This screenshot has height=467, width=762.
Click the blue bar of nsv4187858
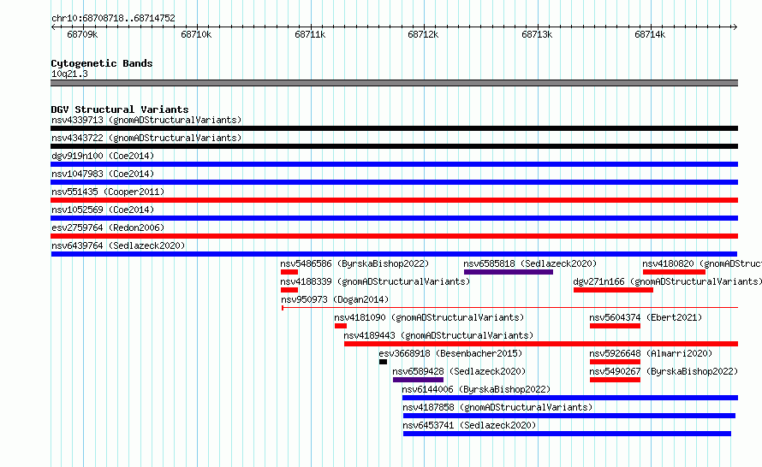(x=569, y=416)
